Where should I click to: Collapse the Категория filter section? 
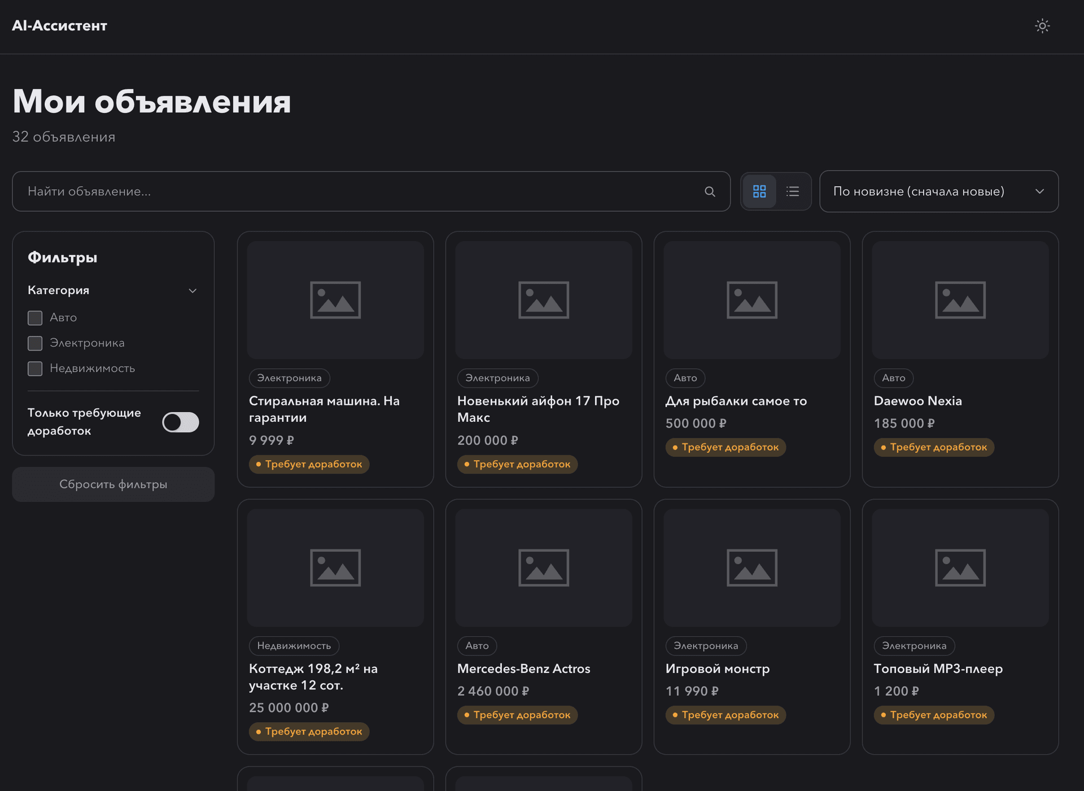point(113,290)
